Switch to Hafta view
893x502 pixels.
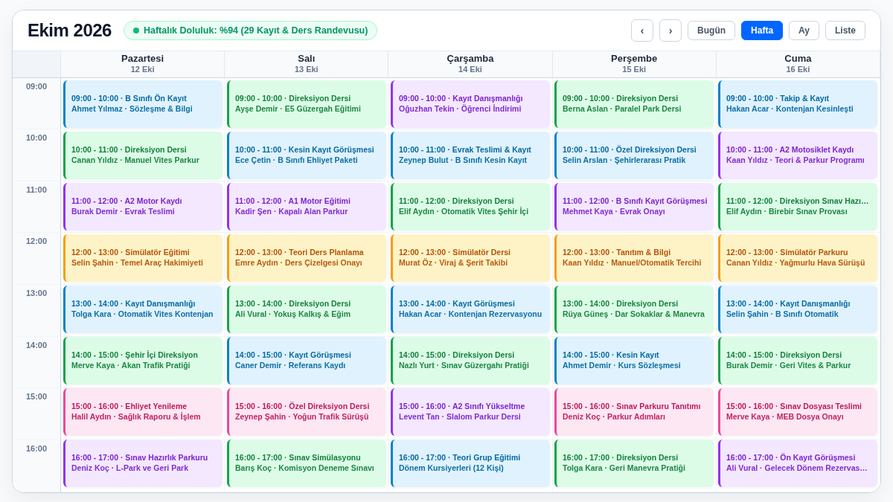point(762,30)
